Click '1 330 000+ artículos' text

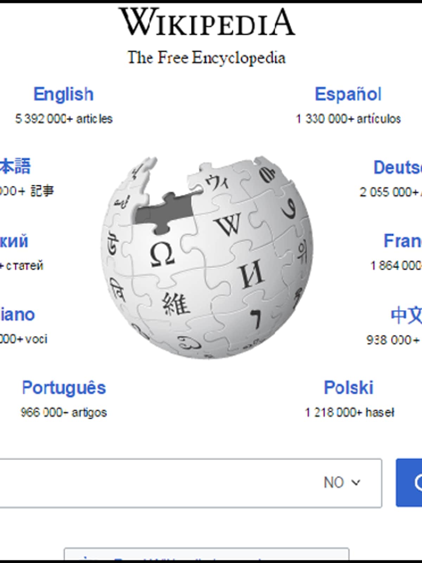click(348, 119)
